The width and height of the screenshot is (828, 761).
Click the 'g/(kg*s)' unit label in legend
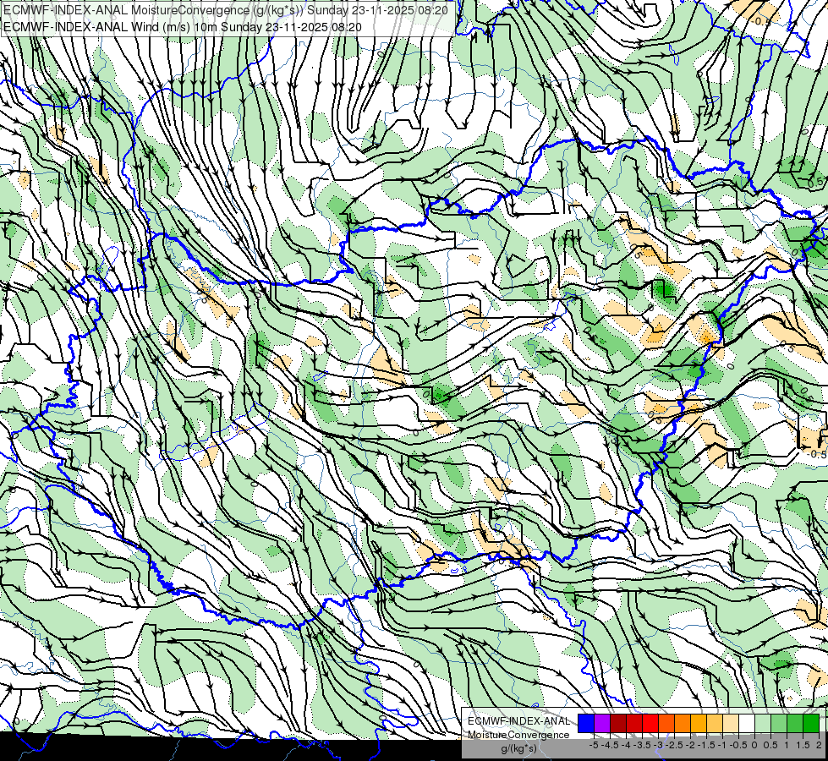pos(519,749)
